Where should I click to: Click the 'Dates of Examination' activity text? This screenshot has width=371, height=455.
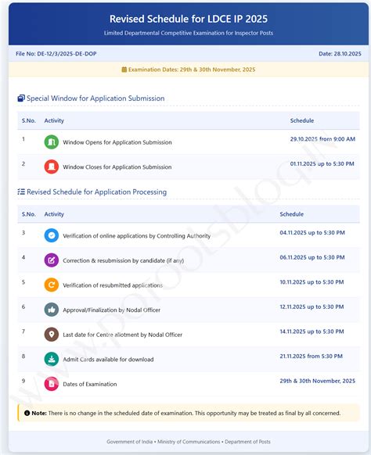coord(90,384)
